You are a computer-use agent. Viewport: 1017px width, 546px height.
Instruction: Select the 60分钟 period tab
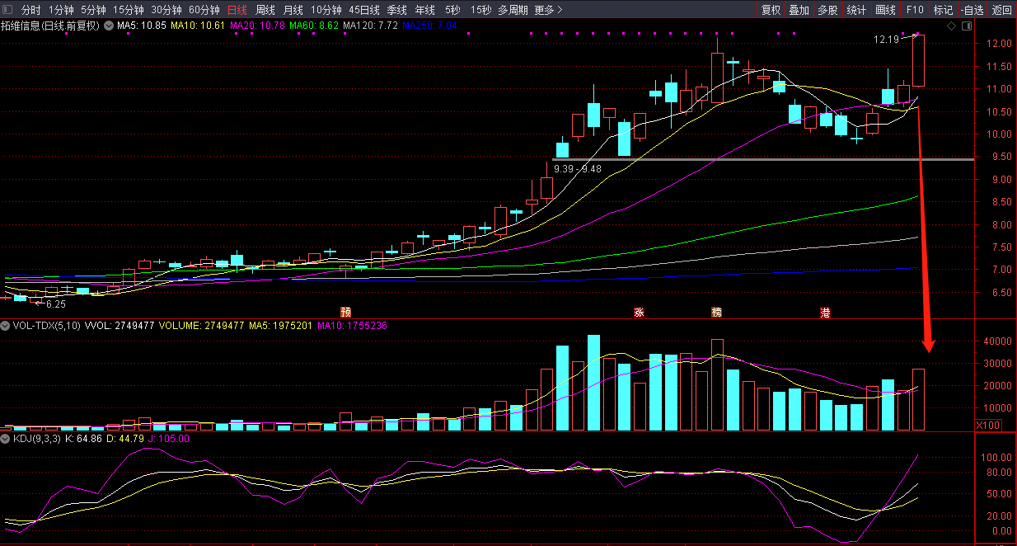pos(204,10)
